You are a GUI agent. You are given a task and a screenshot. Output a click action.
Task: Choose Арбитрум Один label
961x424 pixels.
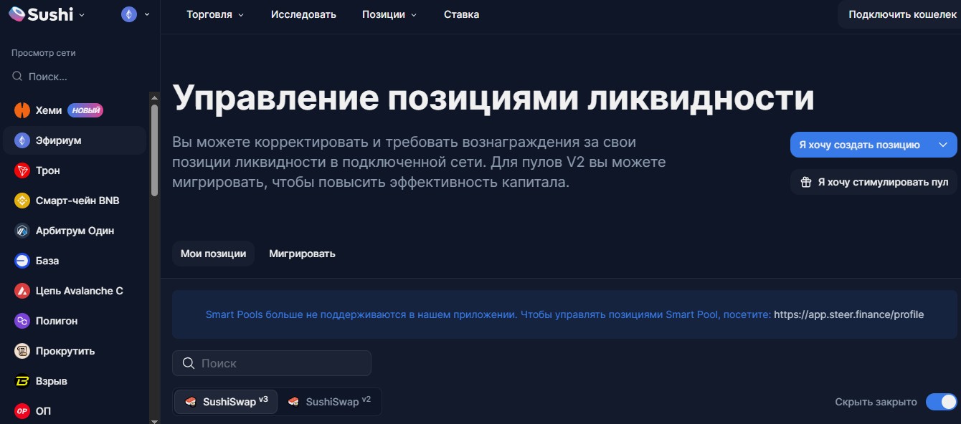75,231
